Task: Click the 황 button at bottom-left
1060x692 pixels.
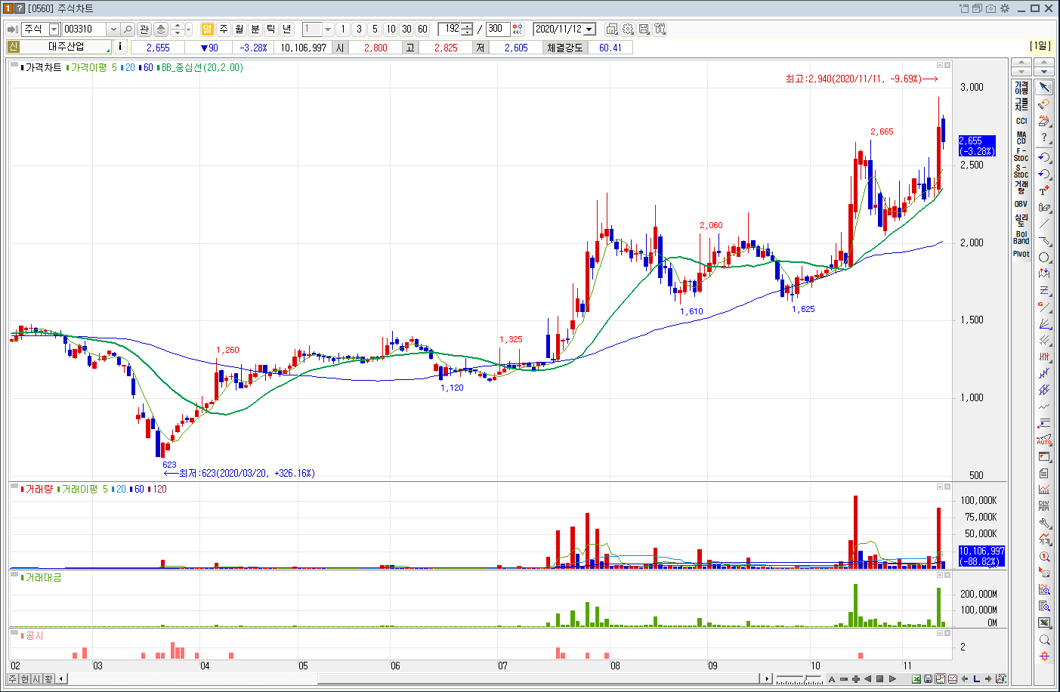Action: click(49, 678)
